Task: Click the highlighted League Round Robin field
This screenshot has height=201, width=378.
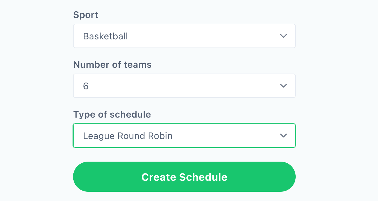Action: (184, 136)
